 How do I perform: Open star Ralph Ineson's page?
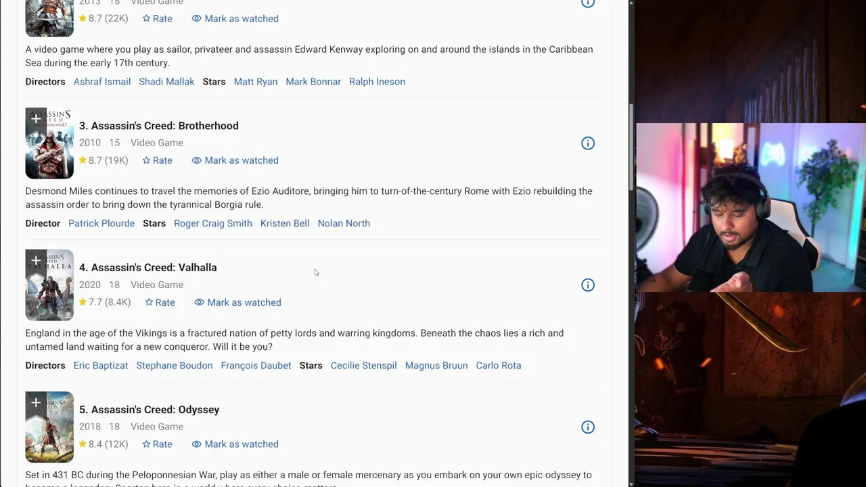377,82
